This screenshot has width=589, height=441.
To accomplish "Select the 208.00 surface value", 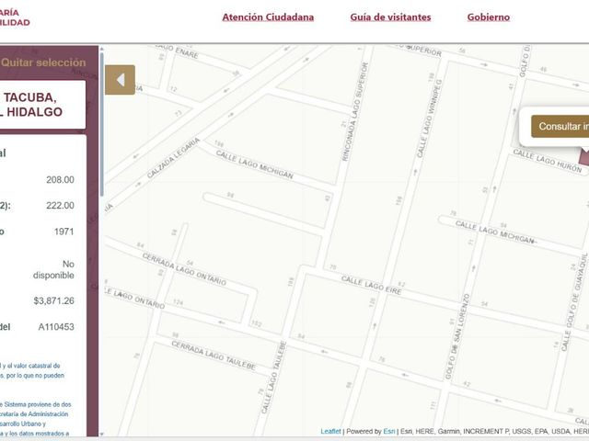I will point(60,180).
